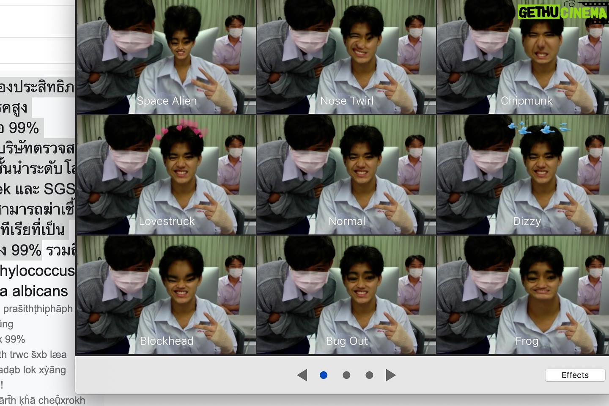The height and width of the screenshot is (406, 609).
Task: Go to previous effects page arrow
Action: click(302, 375)
